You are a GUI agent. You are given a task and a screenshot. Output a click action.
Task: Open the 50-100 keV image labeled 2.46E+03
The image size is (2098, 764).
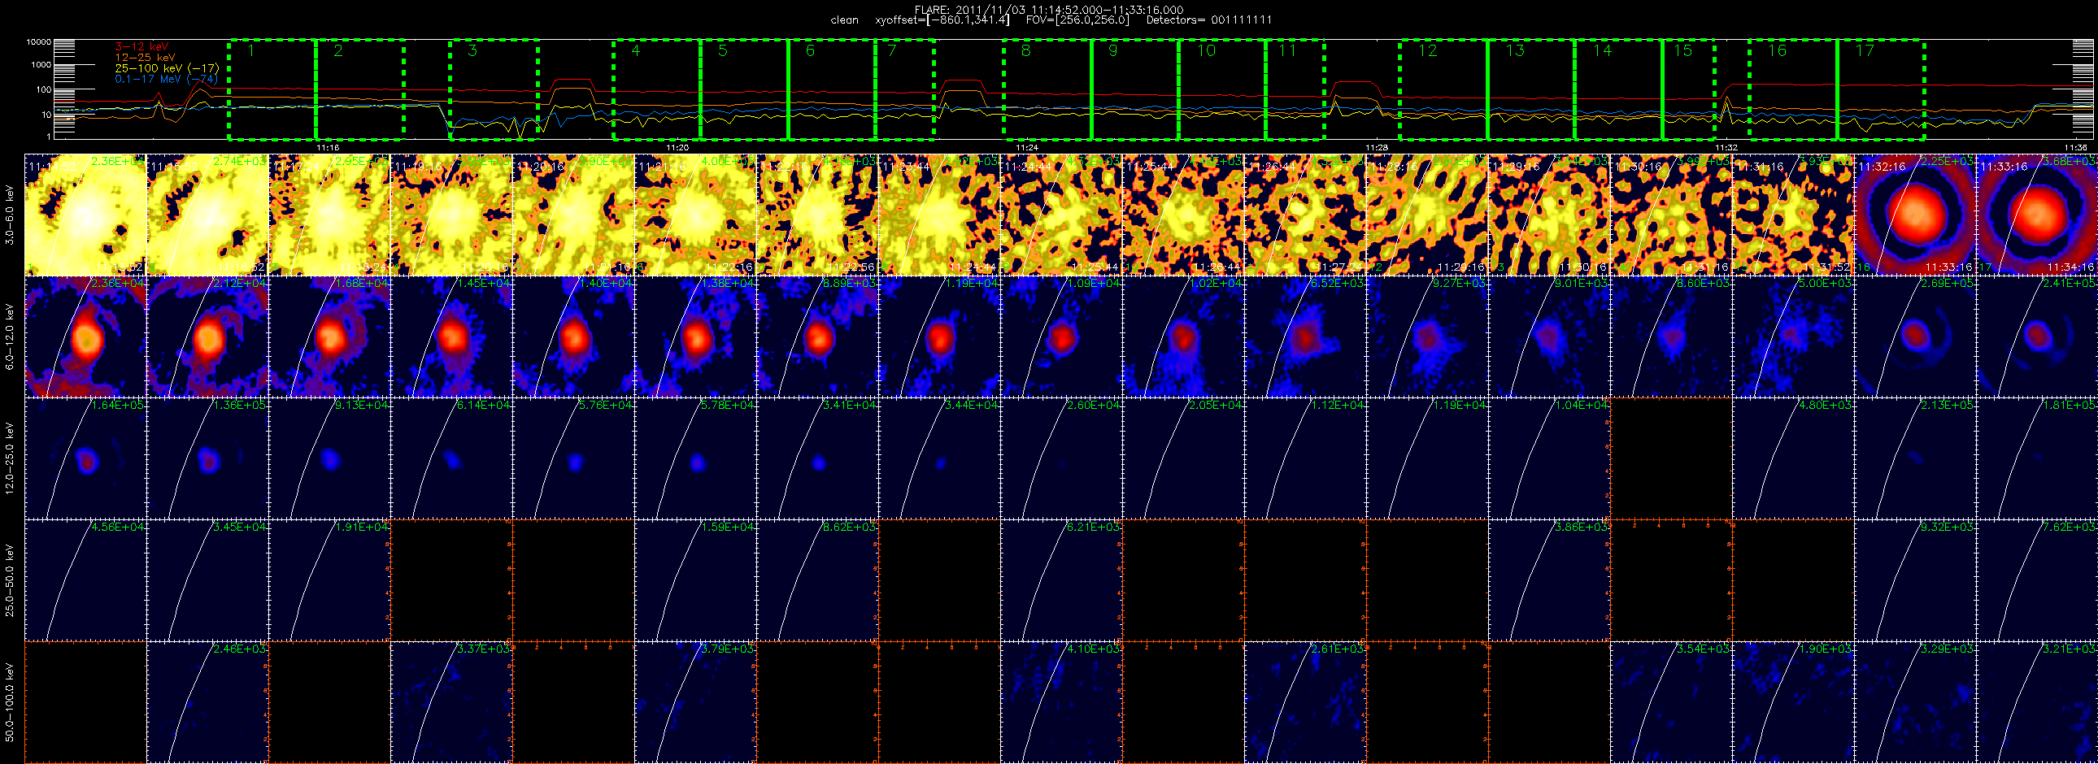pos(207,702)
